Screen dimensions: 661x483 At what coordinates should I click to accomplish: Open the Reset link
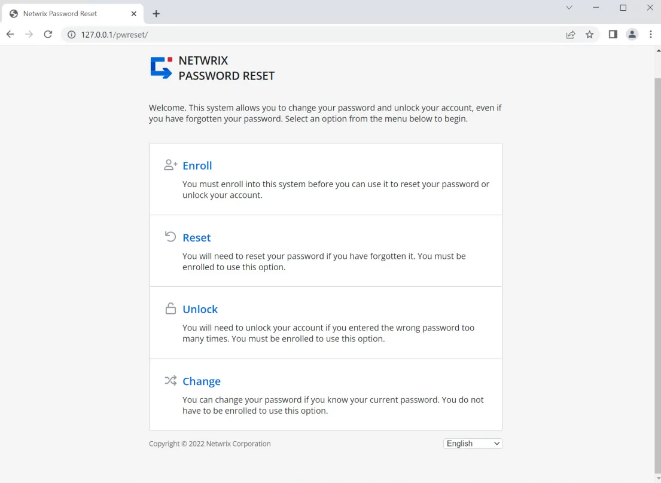point(196,237)
